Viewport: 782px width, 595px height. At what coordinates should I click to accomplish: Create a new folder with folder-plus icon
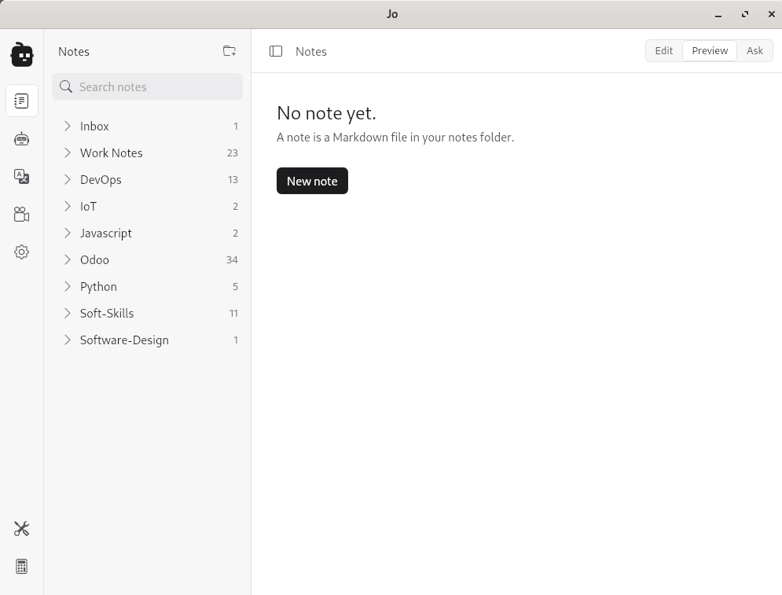point(229,51)
